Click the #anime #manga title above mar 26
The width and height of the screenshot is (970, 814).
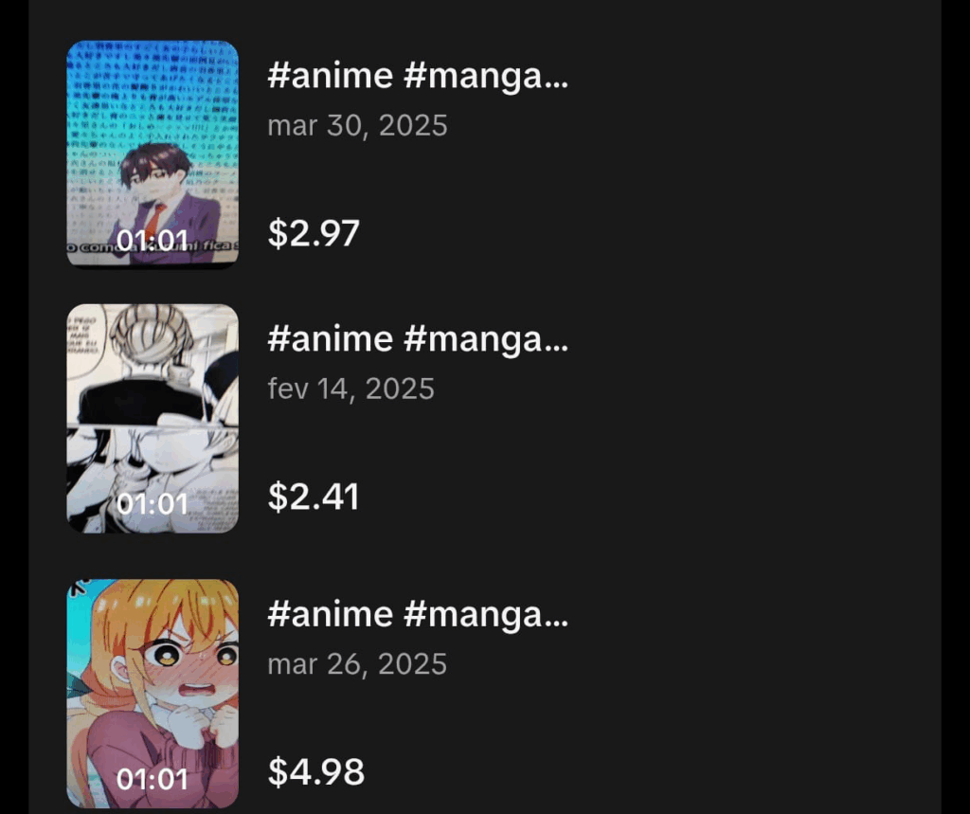point(418,614)
